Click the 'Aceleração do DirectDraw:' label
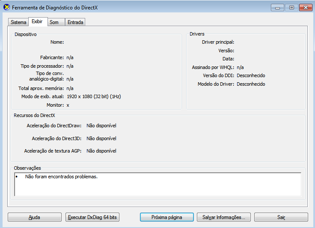Viewport: 315px width, 228px height. click(x=54, y=126)
